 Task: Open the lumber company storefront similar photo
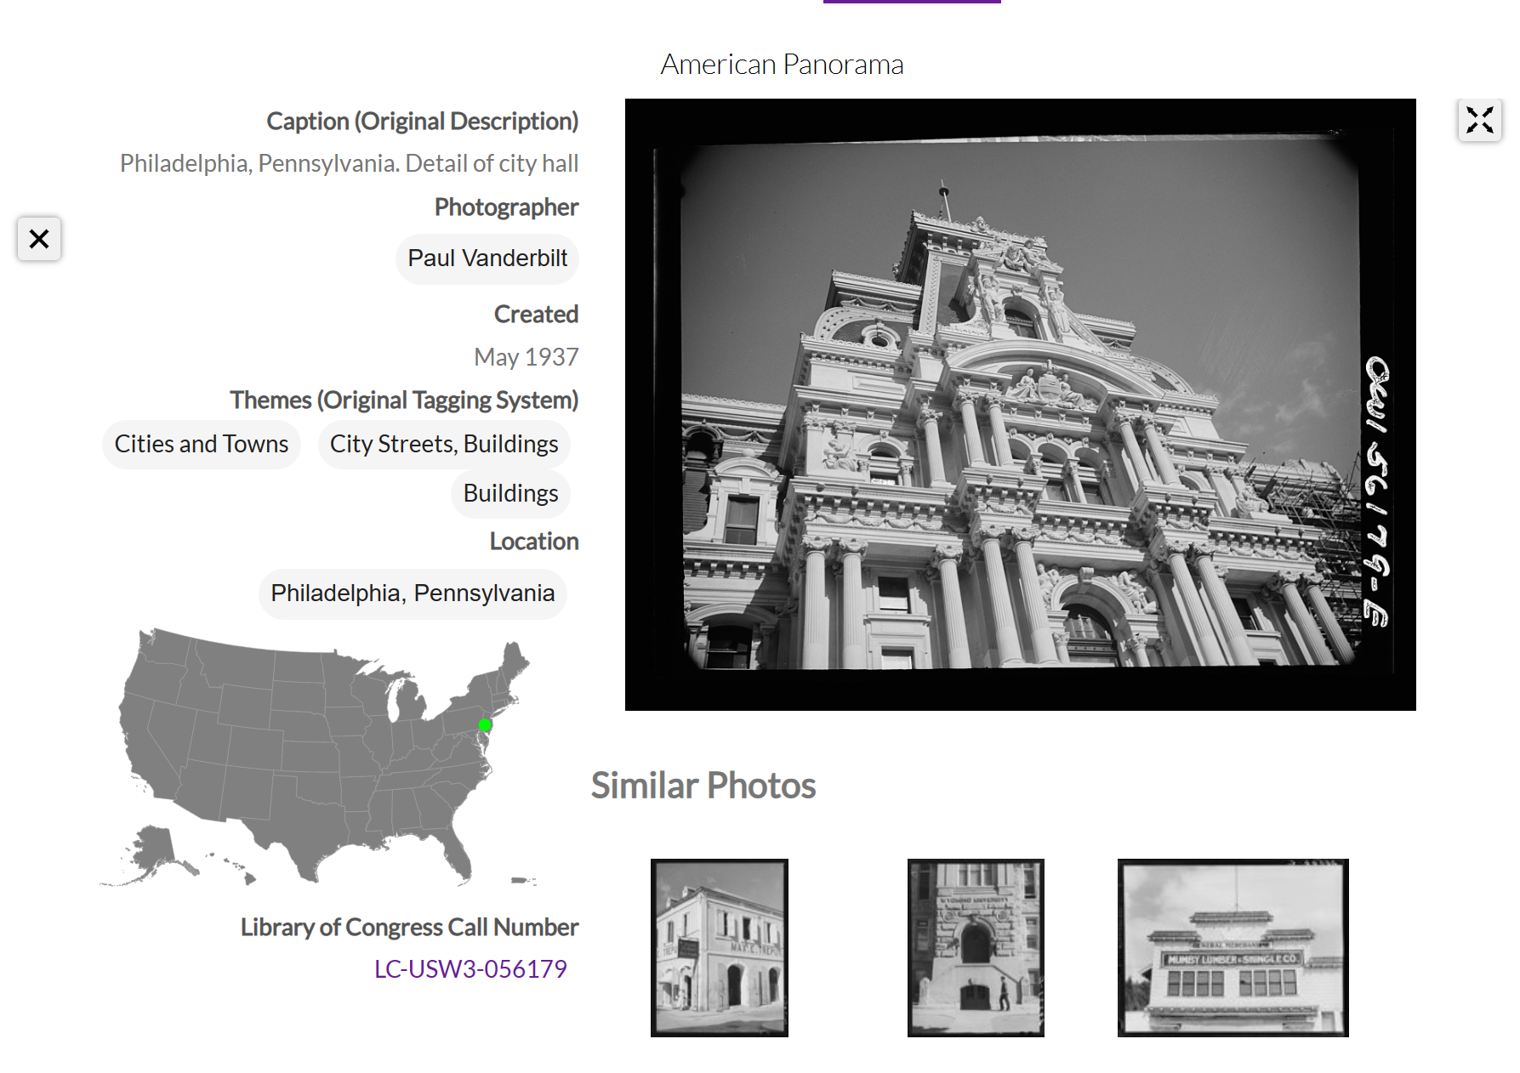[1233, 948]
